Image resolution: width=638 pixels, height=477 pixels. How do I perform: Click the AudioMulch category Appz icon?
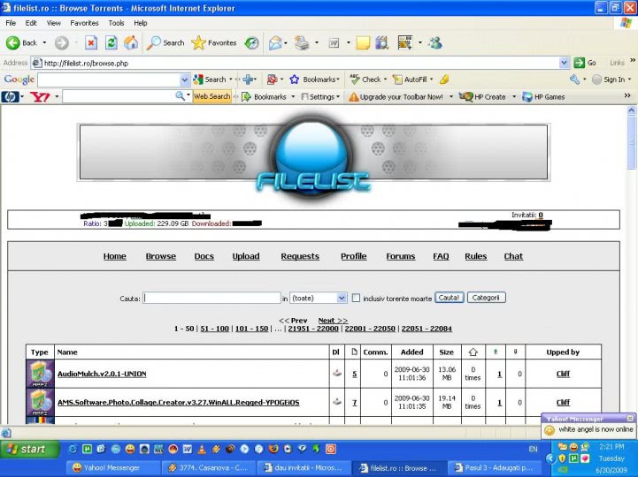coord(40,374)
